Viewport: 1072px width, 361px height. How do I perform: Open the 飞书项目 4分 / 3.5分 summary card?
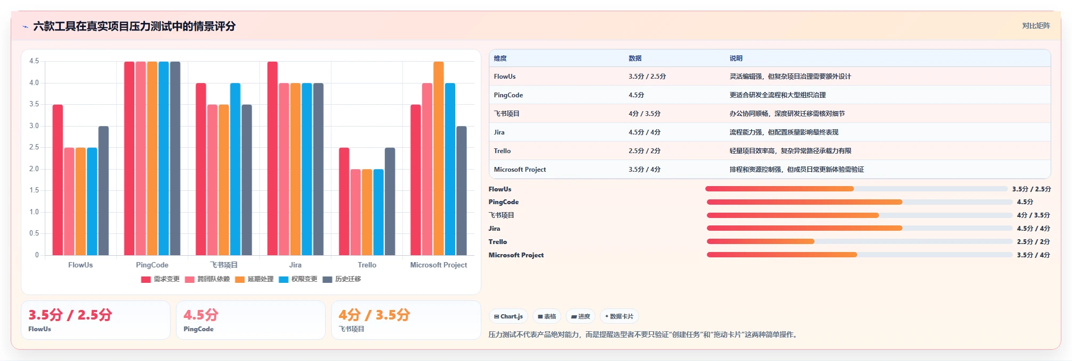406,320
